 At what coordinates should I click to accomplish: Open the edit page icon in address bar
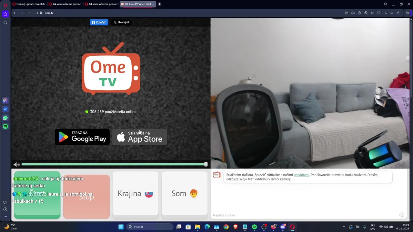[347, 13]
